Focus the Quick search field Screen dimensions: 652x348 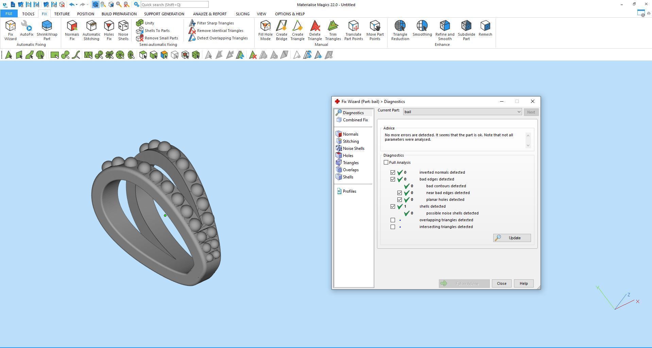pyautogui.click(x=174, y=5)
